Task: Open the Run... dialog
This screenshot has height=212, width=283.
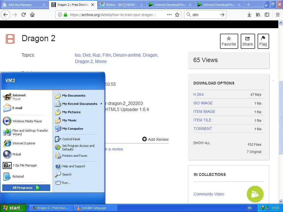Action: tap(79, 183)
